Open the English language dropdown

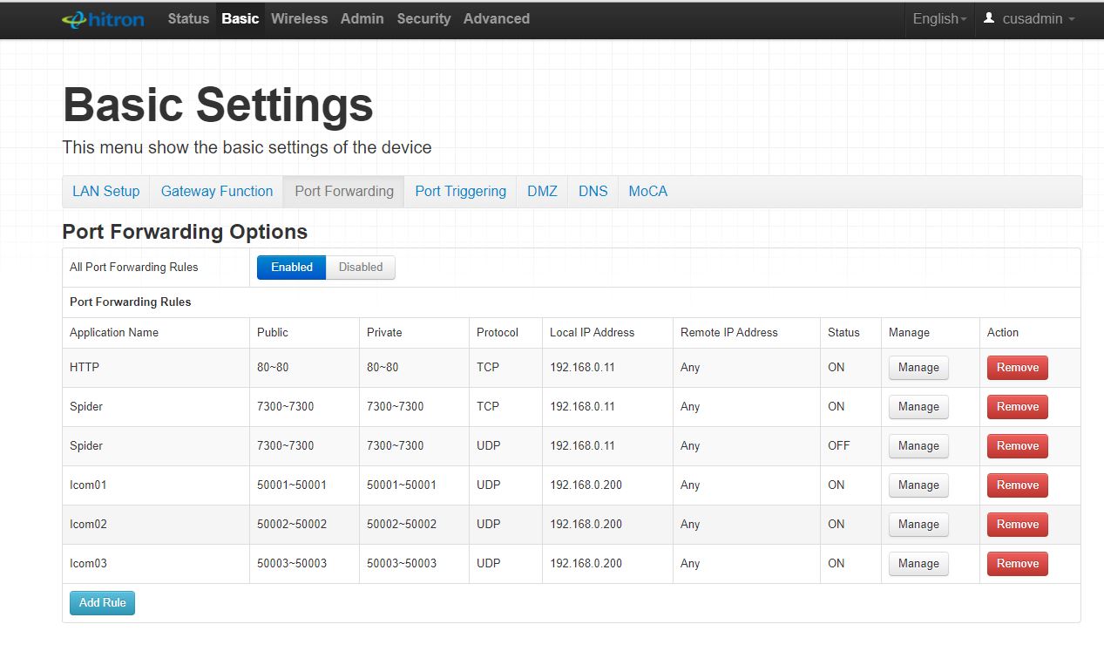(939, 19)
